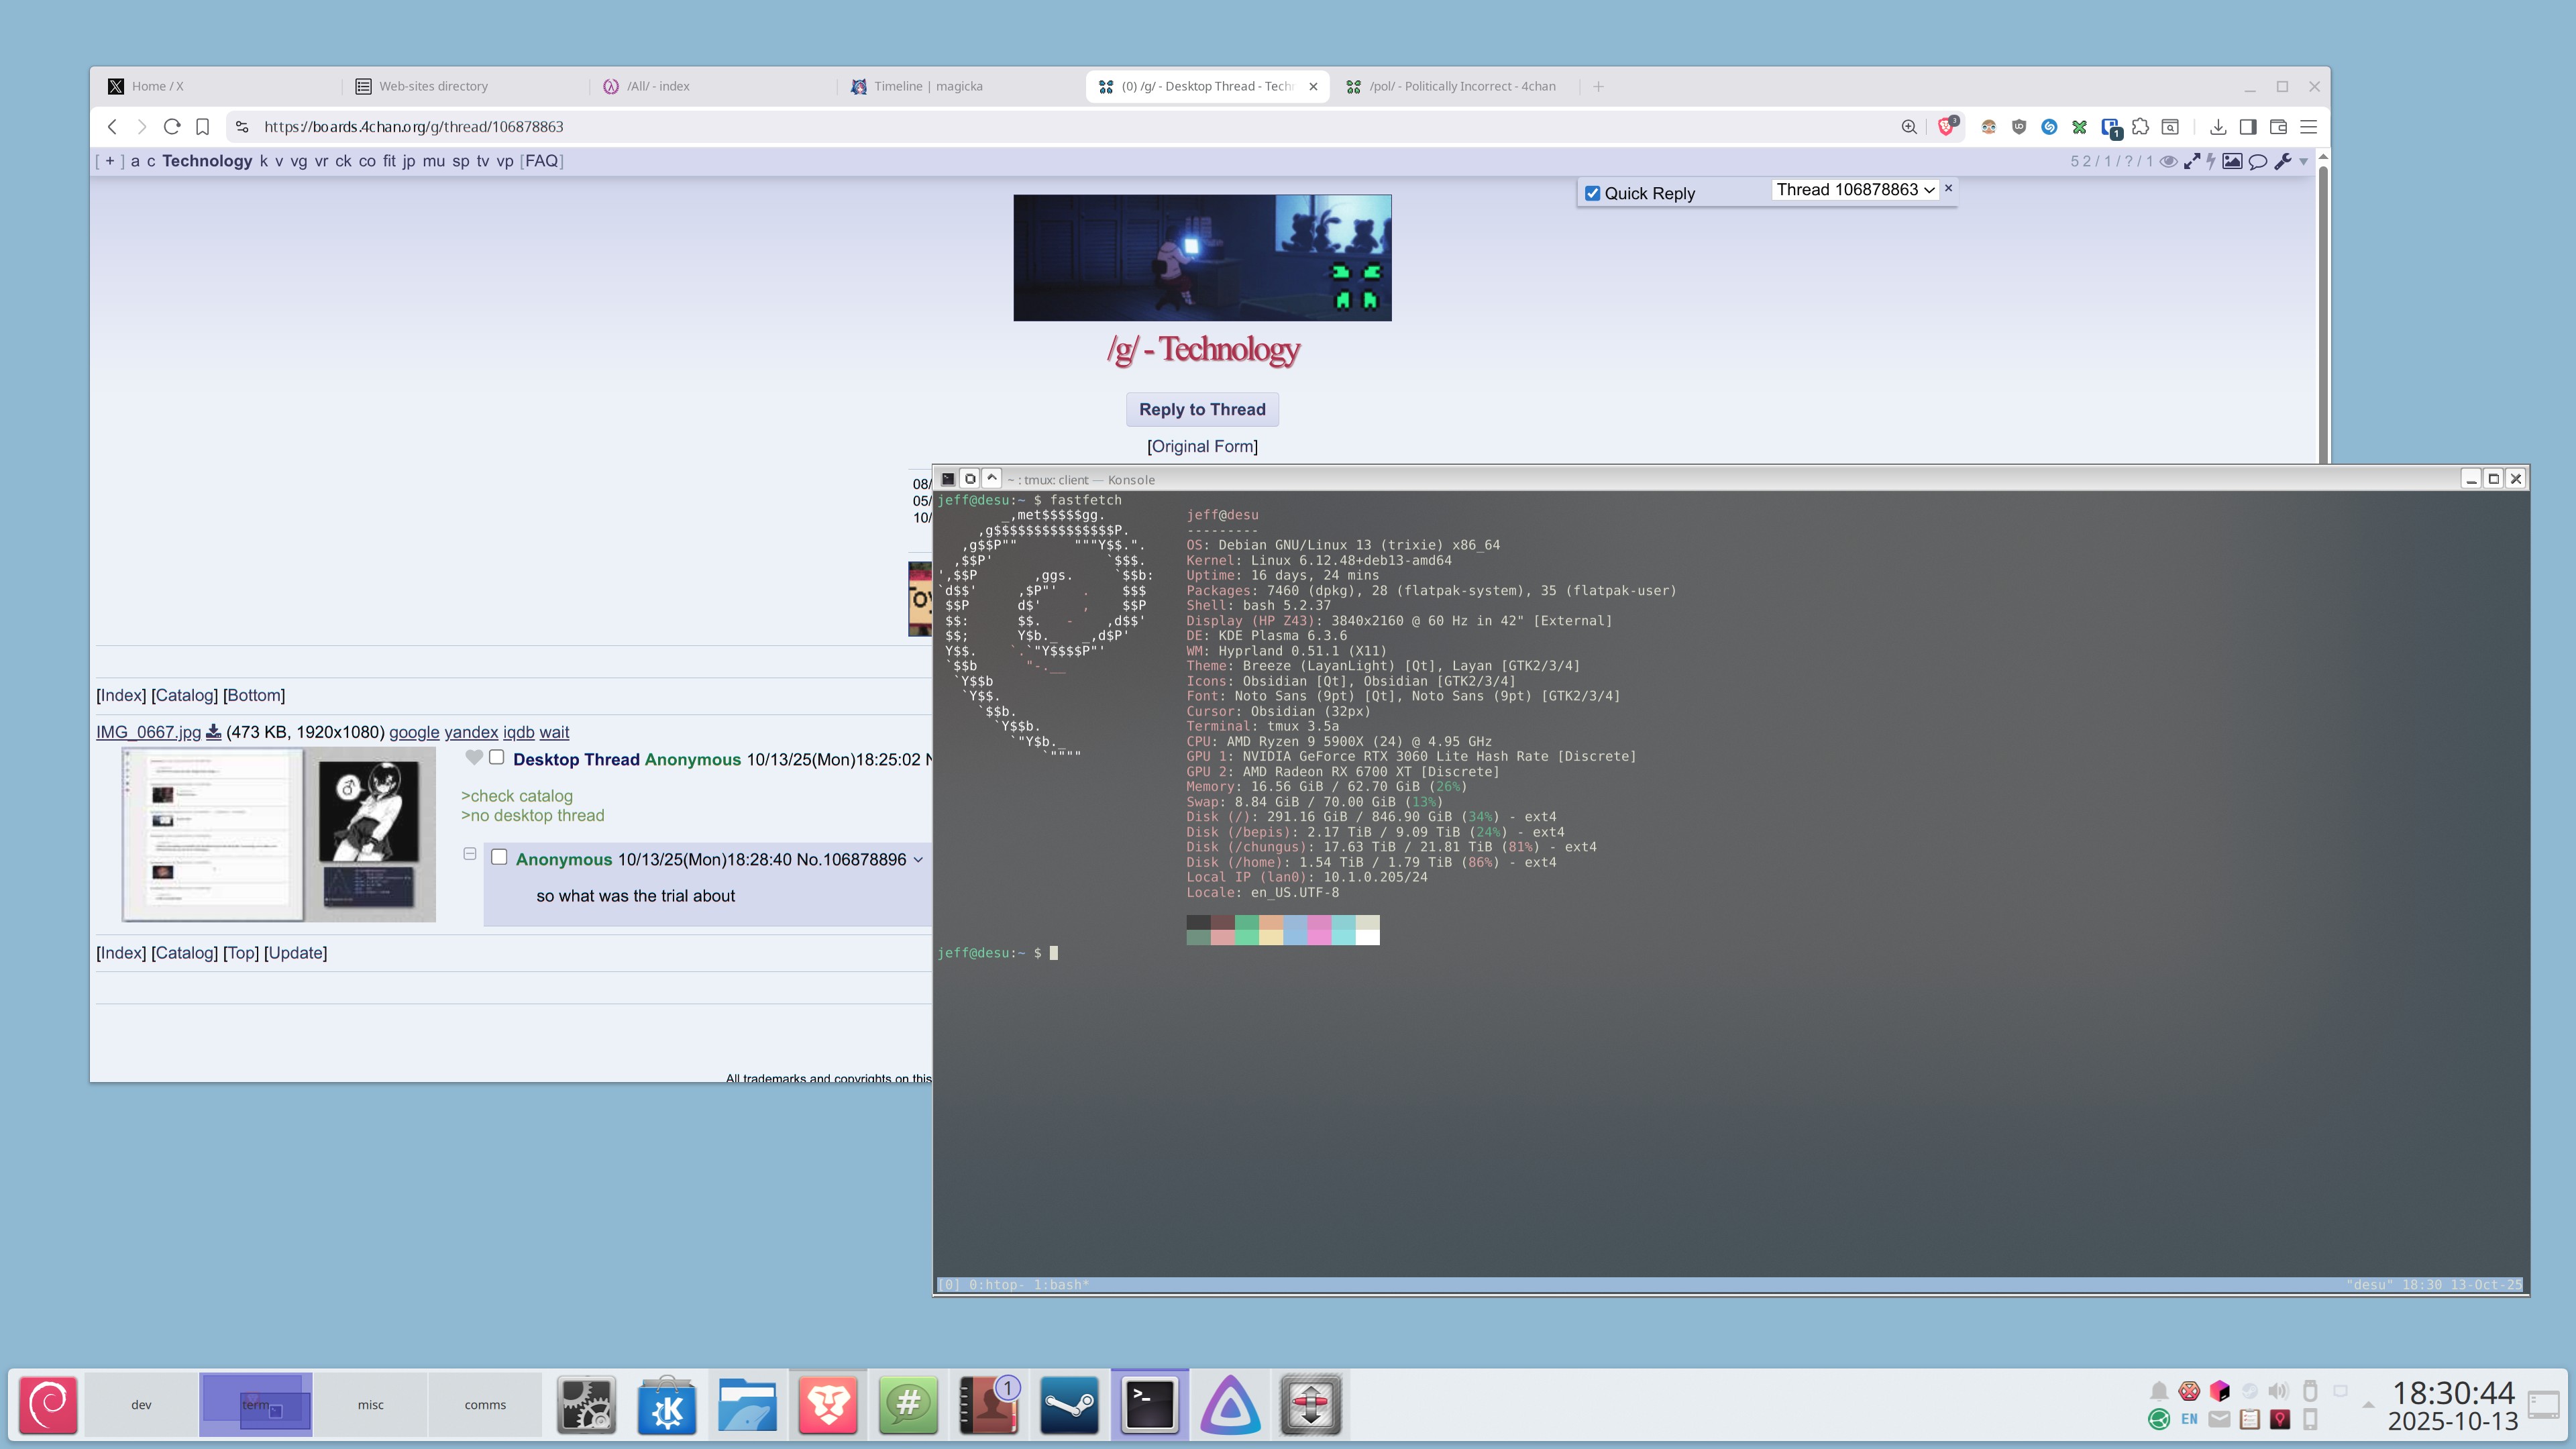Check the Desktop Thread original post checkbox
Image resolution: width=2576 pixels, height=1449 pixels.
pyautogui.click(x=496, y=758)
